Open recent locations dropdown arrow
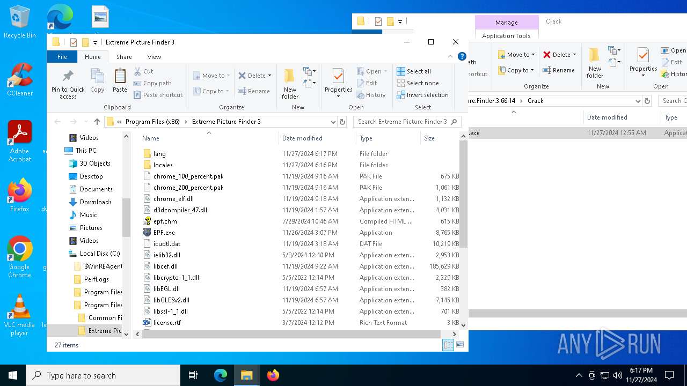Screen dimensions: 687x386 point(85,122)
